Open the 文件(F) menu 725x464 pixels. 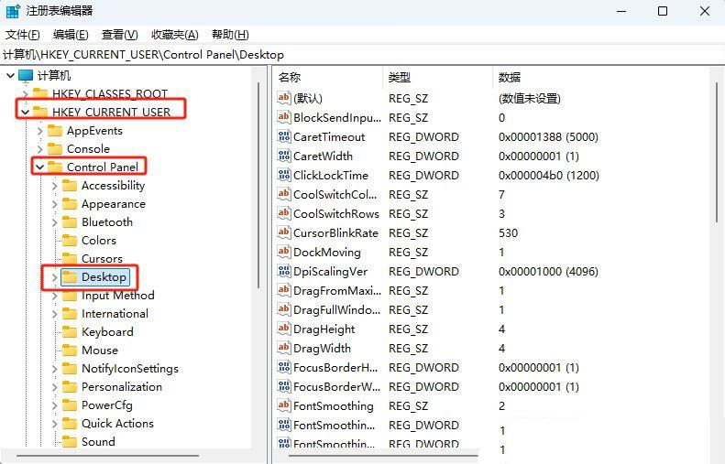point(22,35)
